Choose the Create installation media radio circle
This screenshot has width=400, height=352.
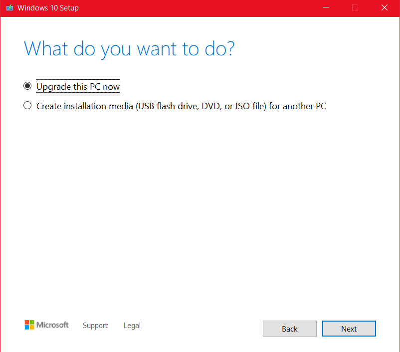click(27, 106)
